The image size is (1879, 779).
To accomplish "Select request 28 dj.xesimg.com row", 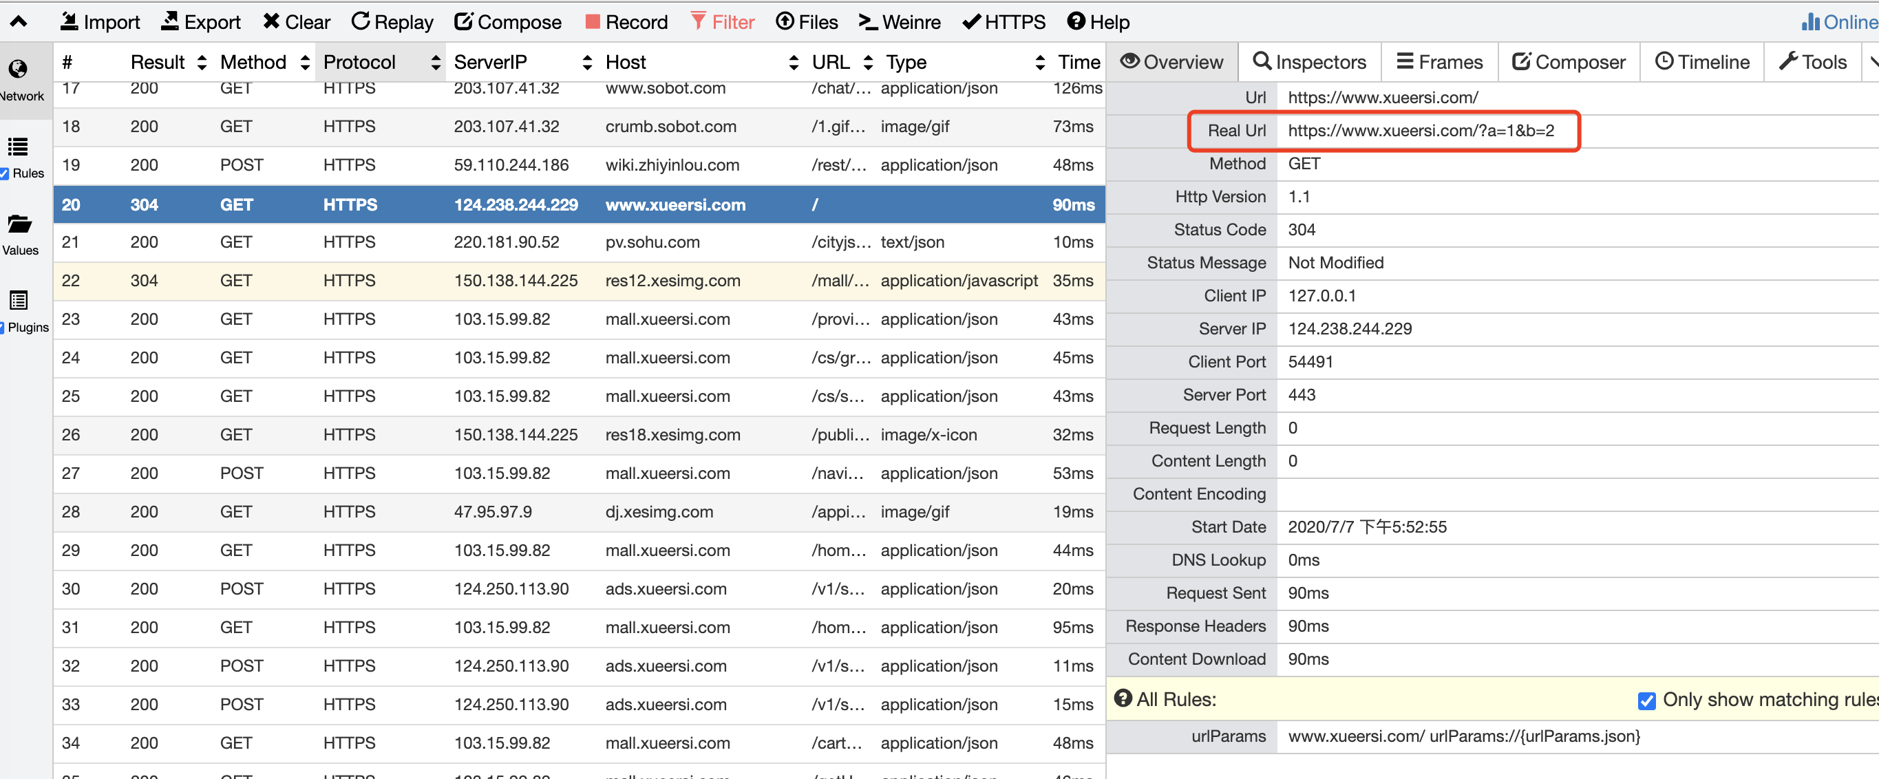I will click(x=579, y=512).
